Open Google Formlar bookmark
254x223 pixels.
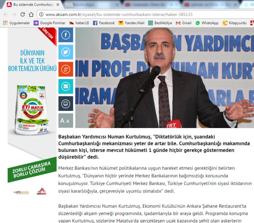tap(50, 23)
